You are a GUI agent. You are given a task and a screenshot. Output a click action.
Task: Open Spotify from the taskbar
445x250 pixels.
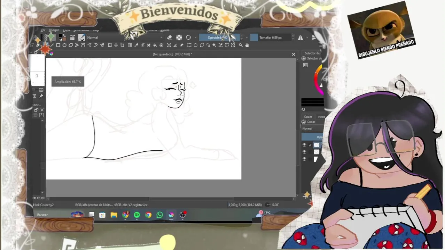(x=137, y=215)
